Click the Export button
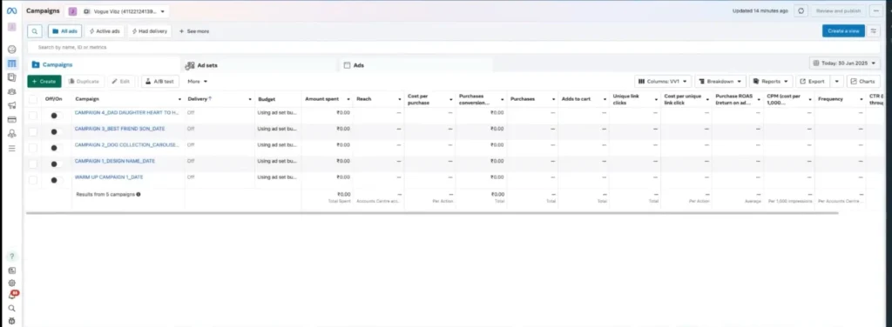 813,81
